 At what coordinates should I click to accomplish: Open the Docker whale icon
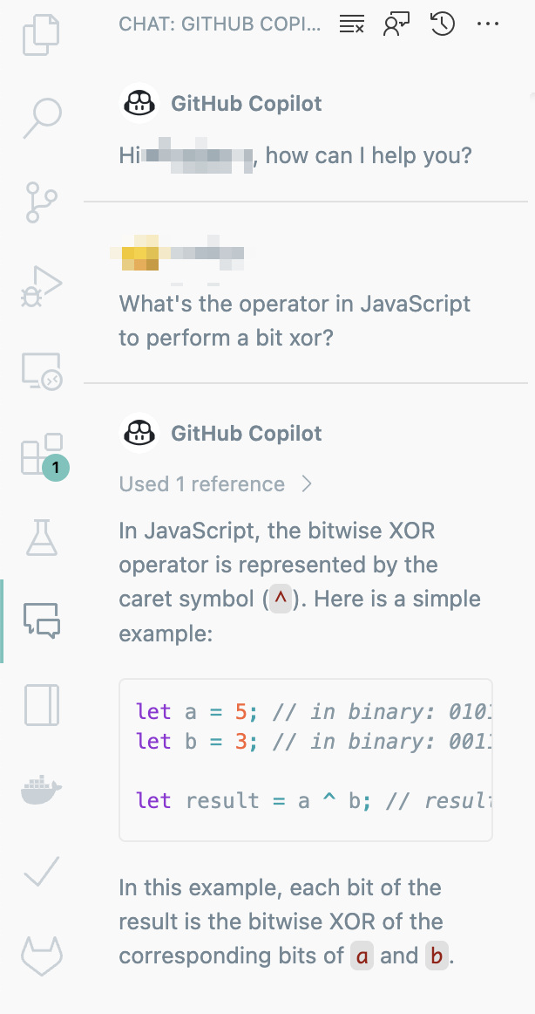pyautogui.click(x=41, y=789)
